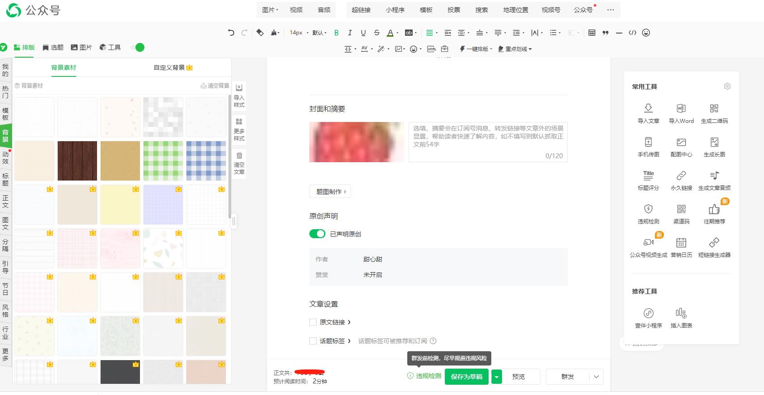Screen dimensions: 764x395
Task: Select the 标题 sidebar category
Action: pos(5,179)
